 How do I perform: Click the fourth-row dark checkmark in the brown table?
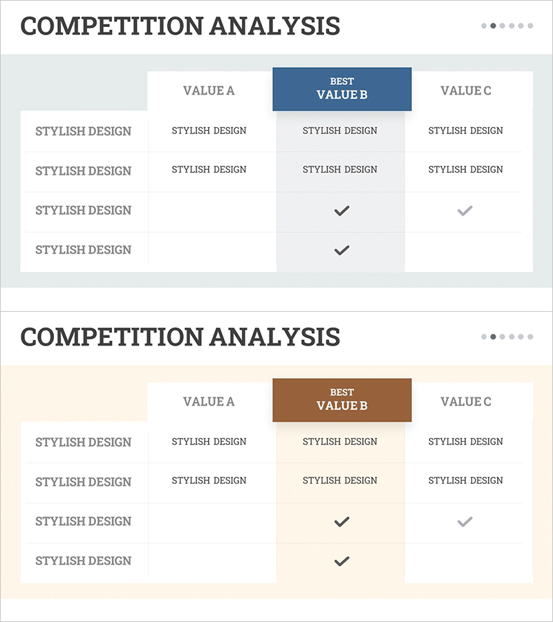point(341,561)
